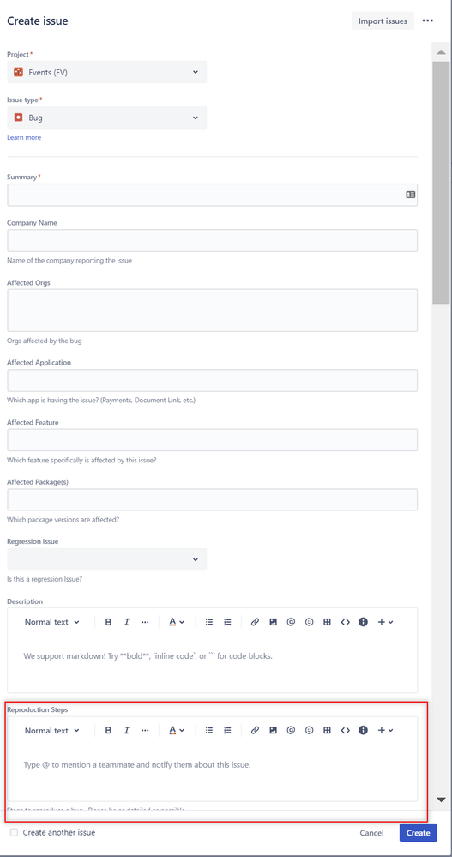Click the vertical scrollbar thumb
The height and width of the screenshot is (857, 452).
(x=441, y=182)
